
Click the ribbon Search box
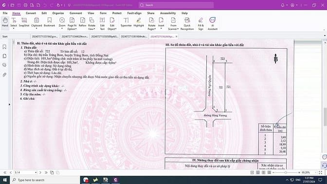[176, 5]
